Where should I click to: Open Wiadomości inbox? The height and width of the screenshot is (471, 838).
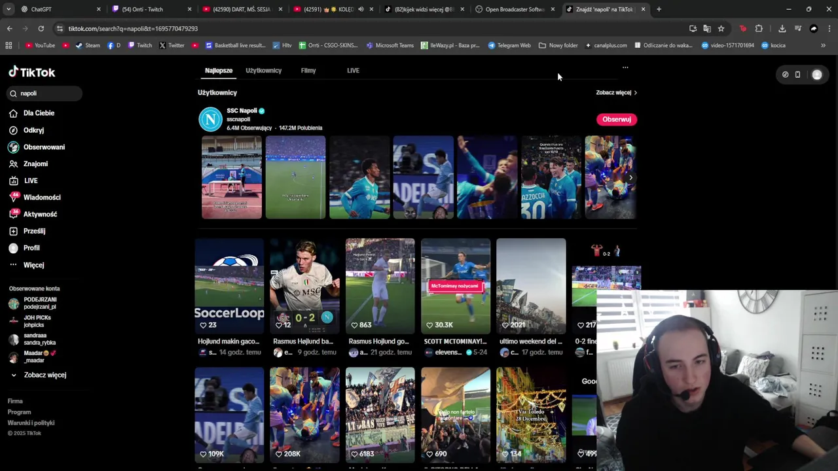pos(35,197)
